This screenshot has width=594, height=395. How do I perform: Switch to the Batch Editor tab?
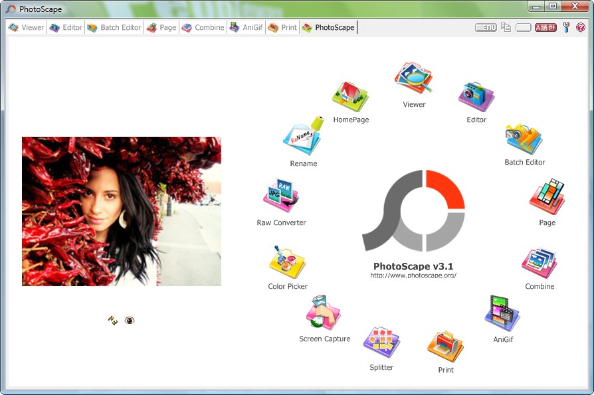(114, 27)
